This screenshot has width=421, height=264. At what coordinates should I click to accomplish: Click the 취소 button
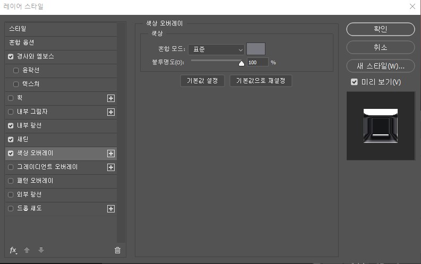381,47
